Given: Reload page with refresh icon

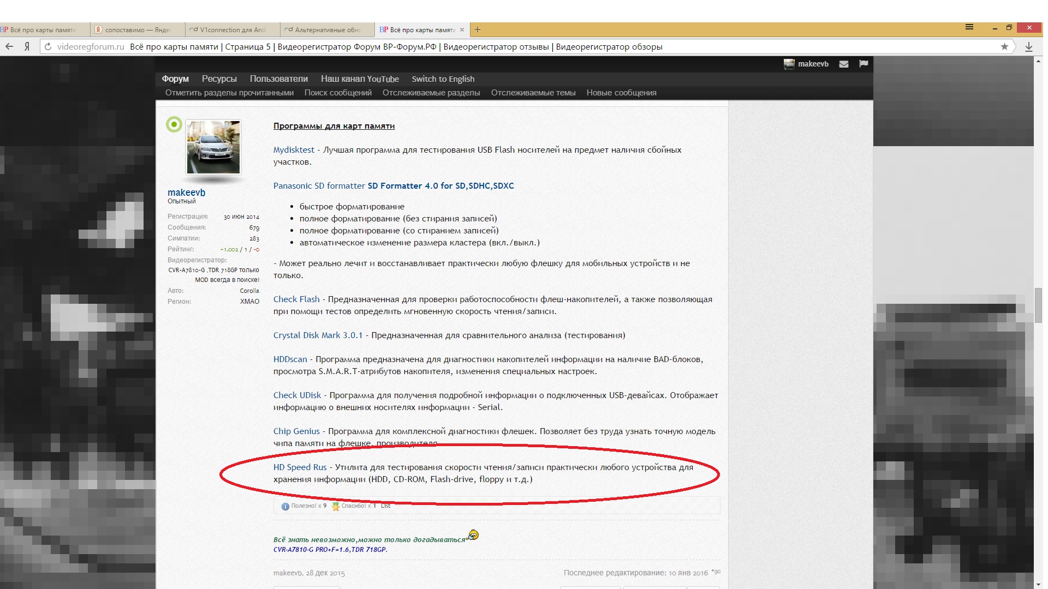Looking at the screenshot, I should [x=48, y=47].
